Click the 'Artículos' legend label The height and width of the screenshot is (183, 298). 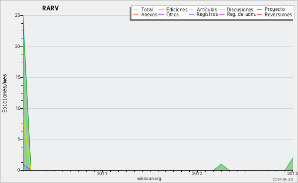coord(207,9)
